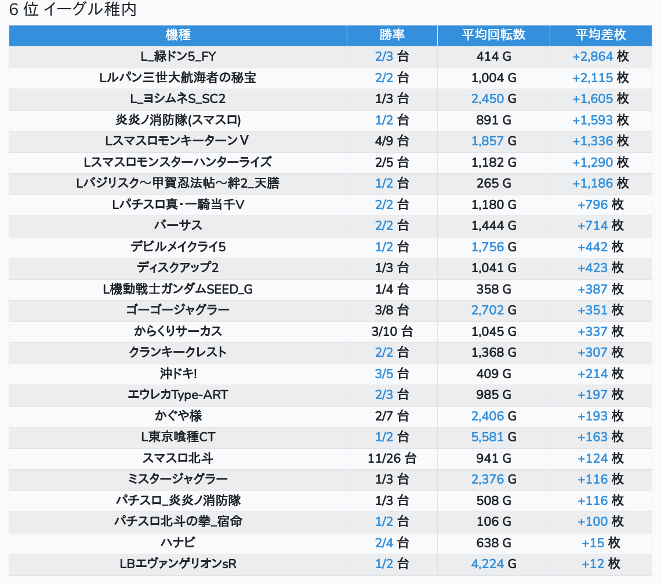The width and height of the screenshot is (661, 585).
Task: Select LBエヴァンゲリオンsR machine name
Action: [178, 564]
